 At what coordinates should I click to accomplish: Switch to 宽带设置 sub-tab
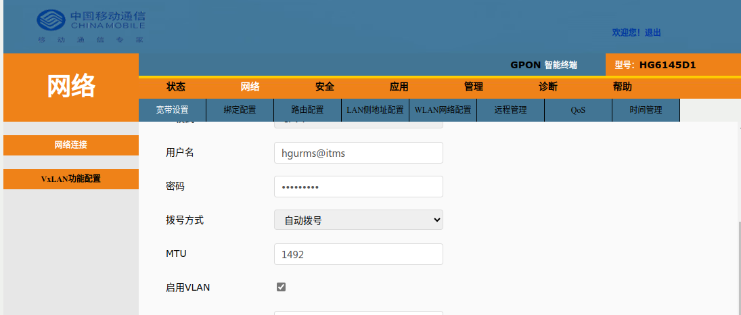click(x=172, y=110)
